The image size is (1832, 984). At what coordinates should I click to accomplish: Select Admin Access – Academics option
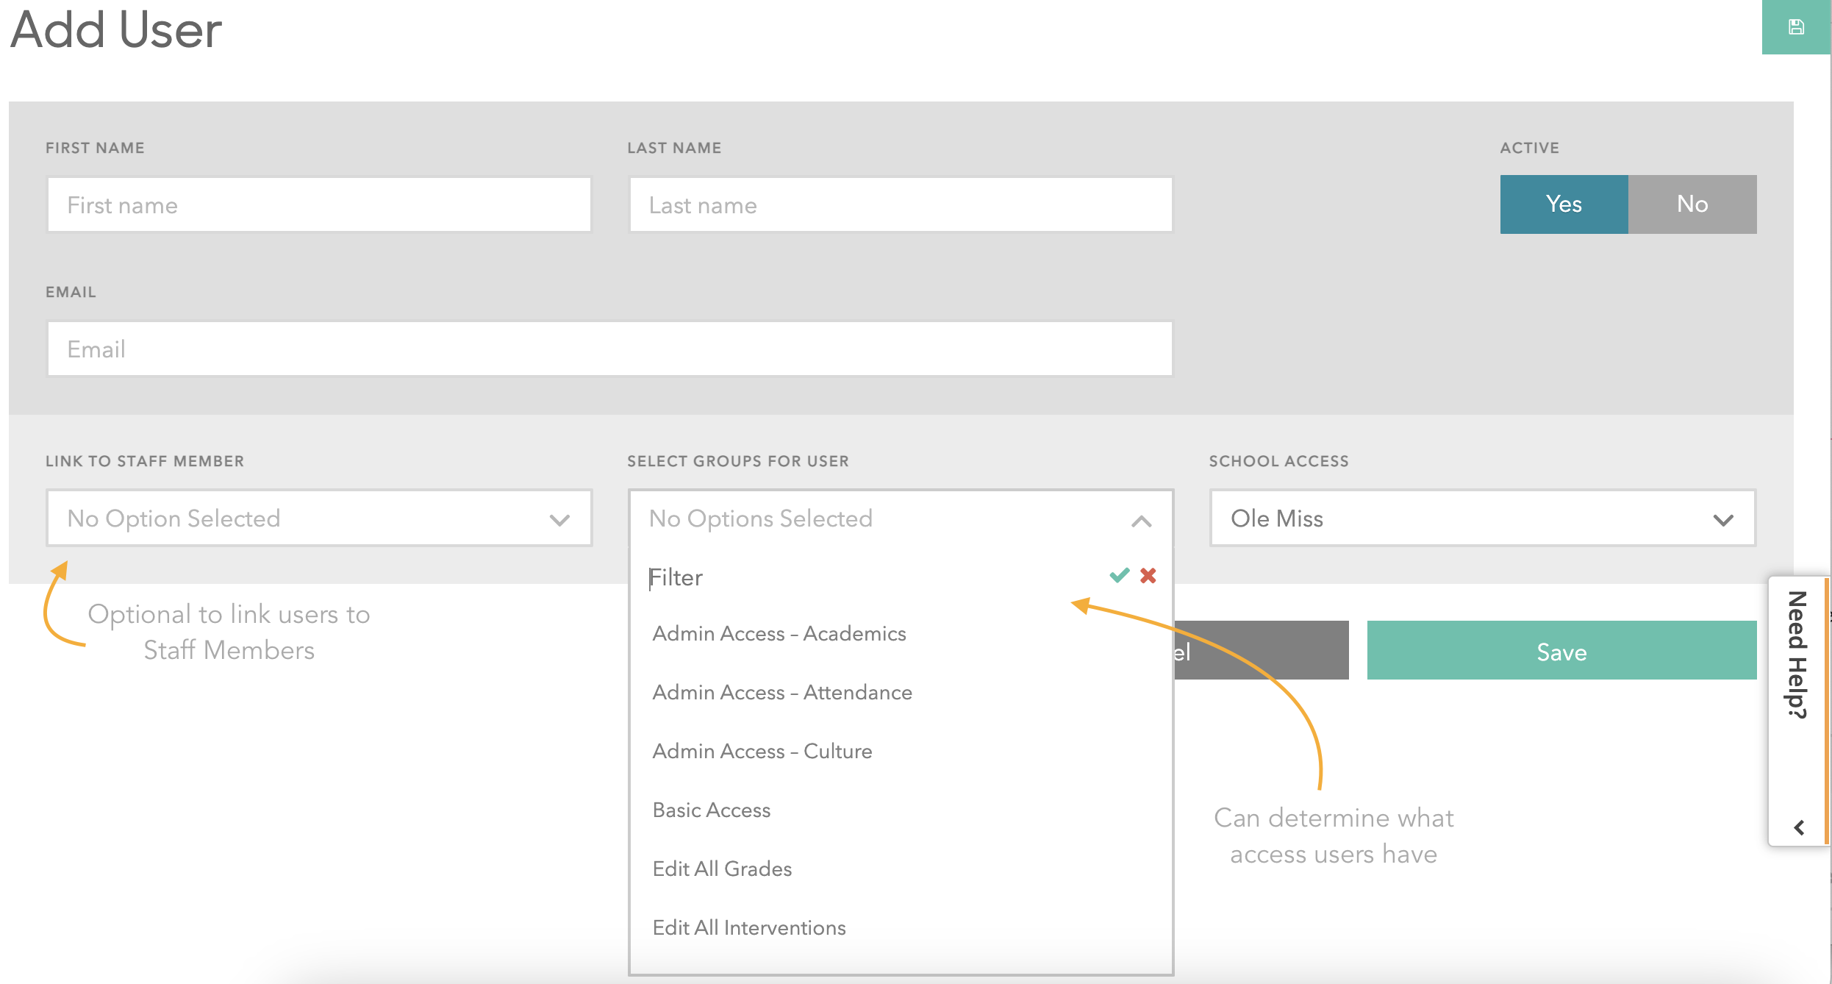779,633
